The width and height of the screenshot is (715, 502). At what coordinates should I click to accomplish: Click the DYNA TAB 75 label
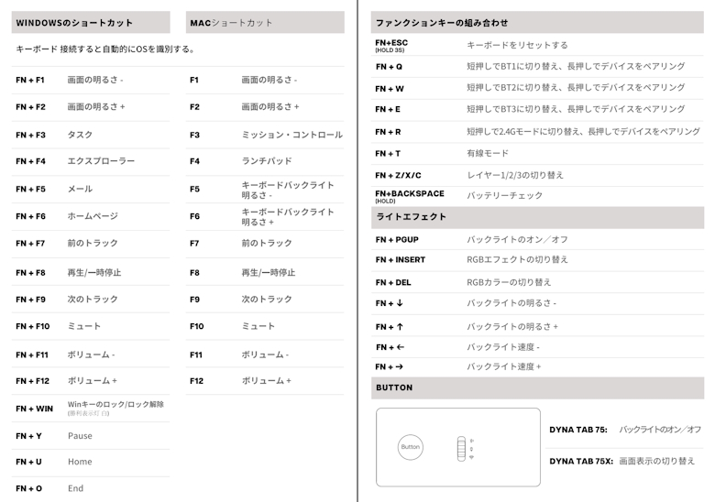[578, 430]
